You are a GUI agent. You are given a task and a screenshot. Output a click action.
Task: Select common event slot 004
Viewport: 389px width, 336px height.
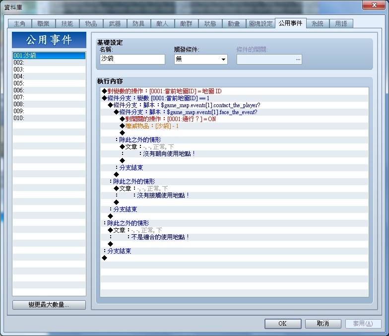point(49,76)
